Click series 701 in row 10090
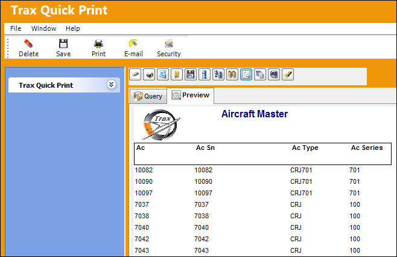 (355, 181)
